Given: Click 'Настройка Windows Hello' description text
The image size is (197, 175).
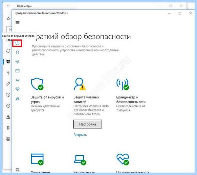Looking at the screenshot, I should 91,110.
